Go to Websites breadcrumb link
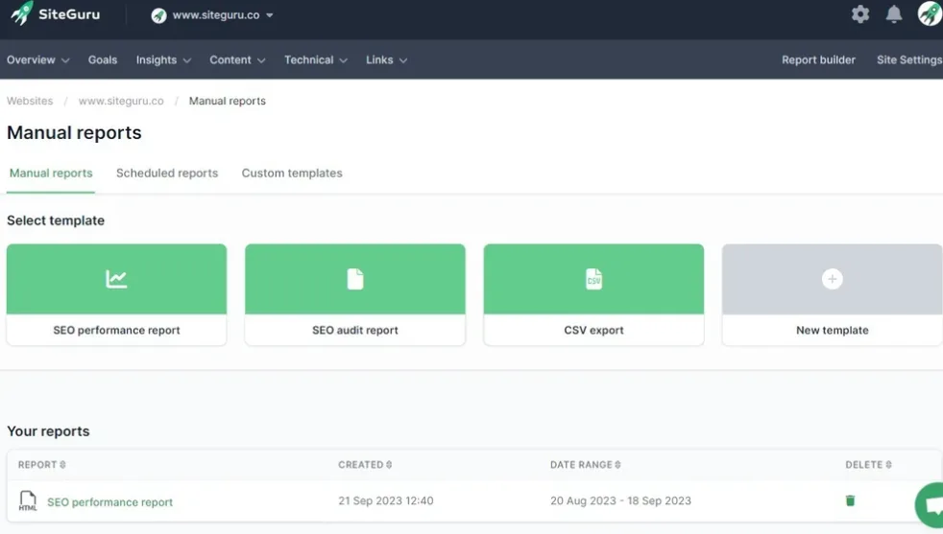 point(30,101)
